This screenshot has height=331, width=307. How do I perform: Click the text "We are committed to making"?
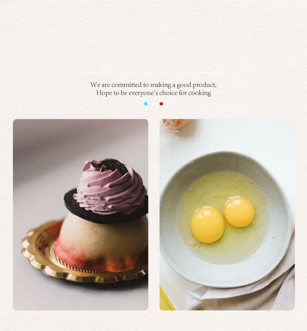[131, 85]
